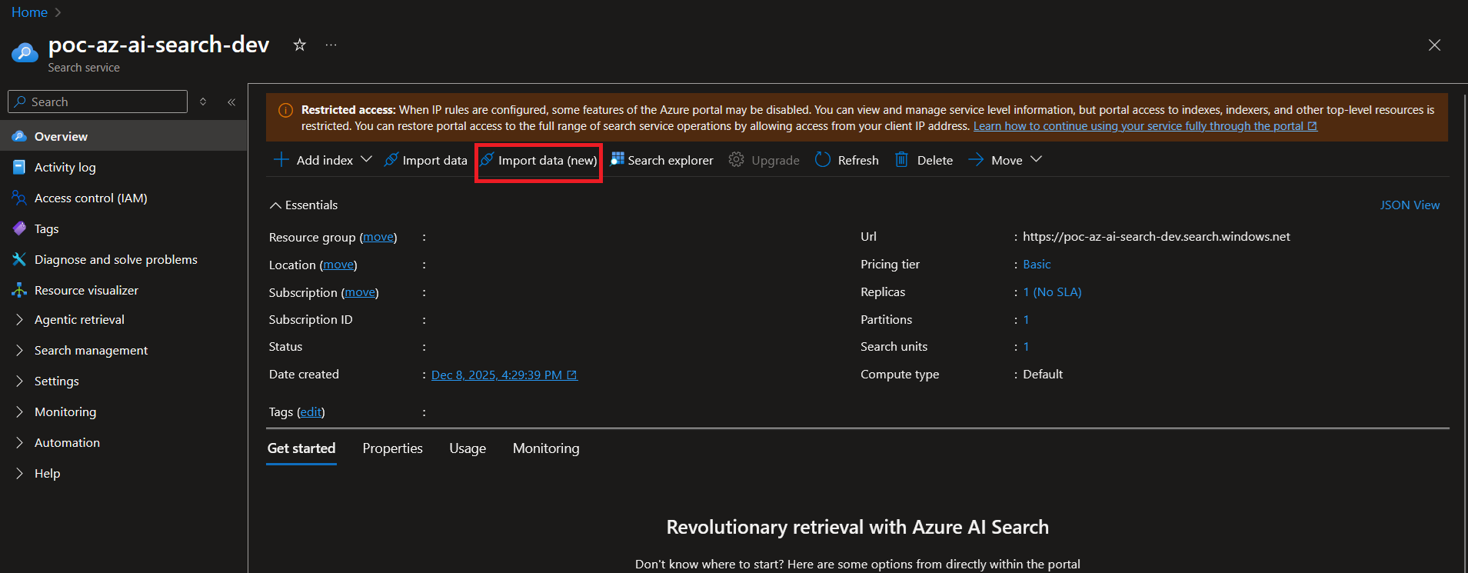Click the Overview icon in the sidebar
This screenshot has width=1468, height=573.
[19, 136]
